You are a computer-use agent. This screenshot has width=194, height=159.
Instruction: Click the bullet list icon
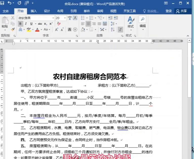point(83,18)
